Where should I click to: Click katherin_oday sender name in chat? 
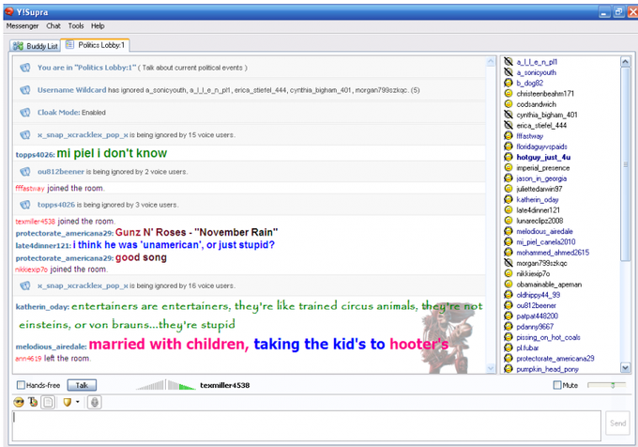pyautogui.click(x=42, y=306)
